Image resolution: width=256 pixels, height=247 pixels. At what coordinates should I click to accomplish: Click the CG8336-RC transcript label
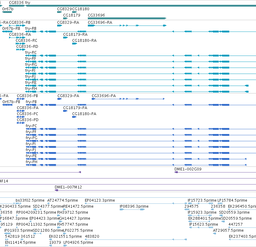click(x=26, y=41)
